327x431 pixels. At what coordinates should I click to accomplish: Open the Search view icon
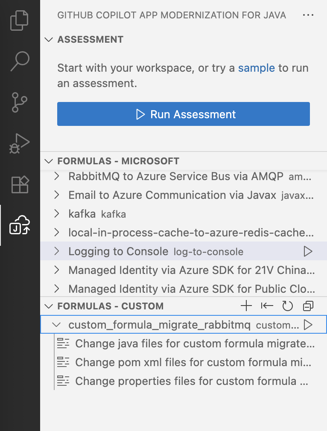(20, 61)
